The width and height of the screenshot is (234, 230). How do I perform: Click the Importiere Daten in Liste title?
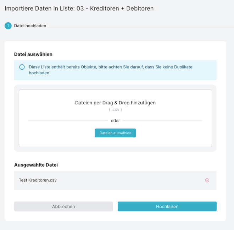(79, 8)
